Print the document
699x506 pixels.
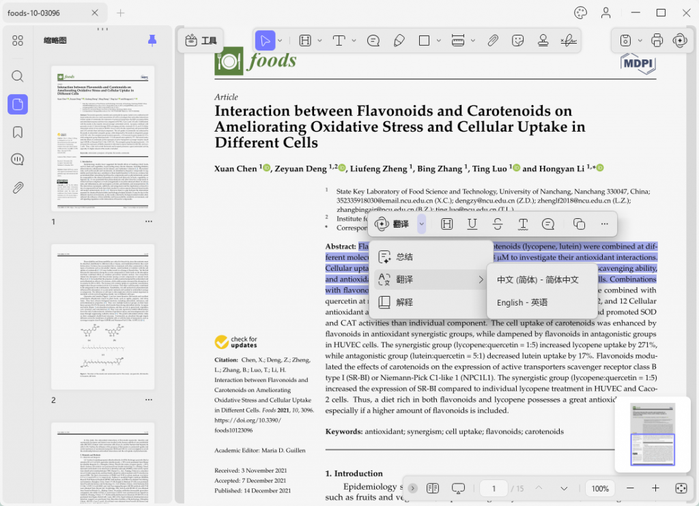[x=657, y=40]
